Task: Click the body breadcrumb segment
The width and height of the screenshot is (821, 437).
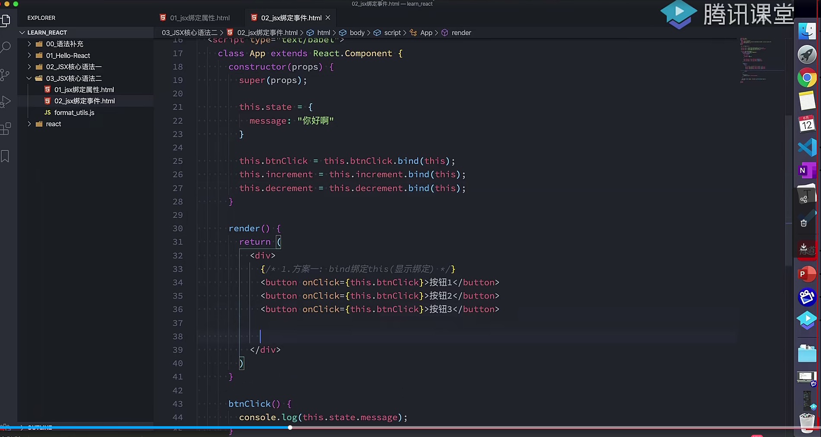Action: click(357, 32)
